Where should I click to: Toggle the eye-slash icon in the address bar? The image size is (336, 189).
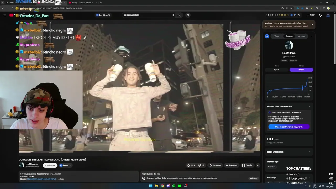[287, 8]
